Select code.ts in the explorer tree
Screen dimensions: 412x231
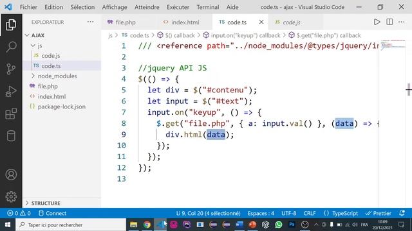pyautogui.click(x=51, y=65)
